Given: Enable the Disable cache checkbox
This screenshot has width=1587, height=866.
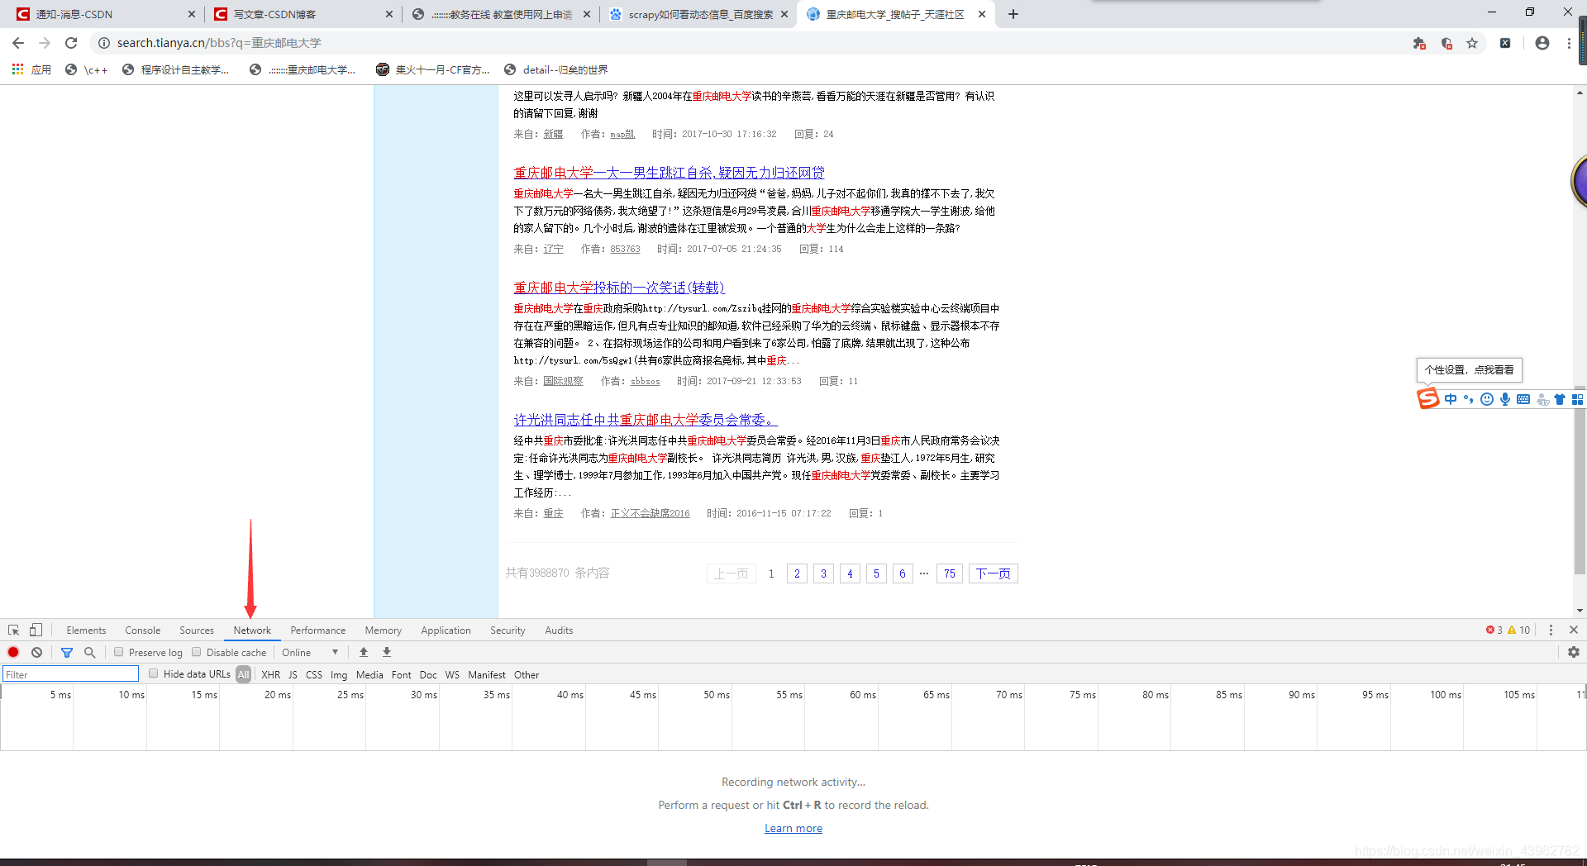Looking at the screenshot, I should (197, 652).
